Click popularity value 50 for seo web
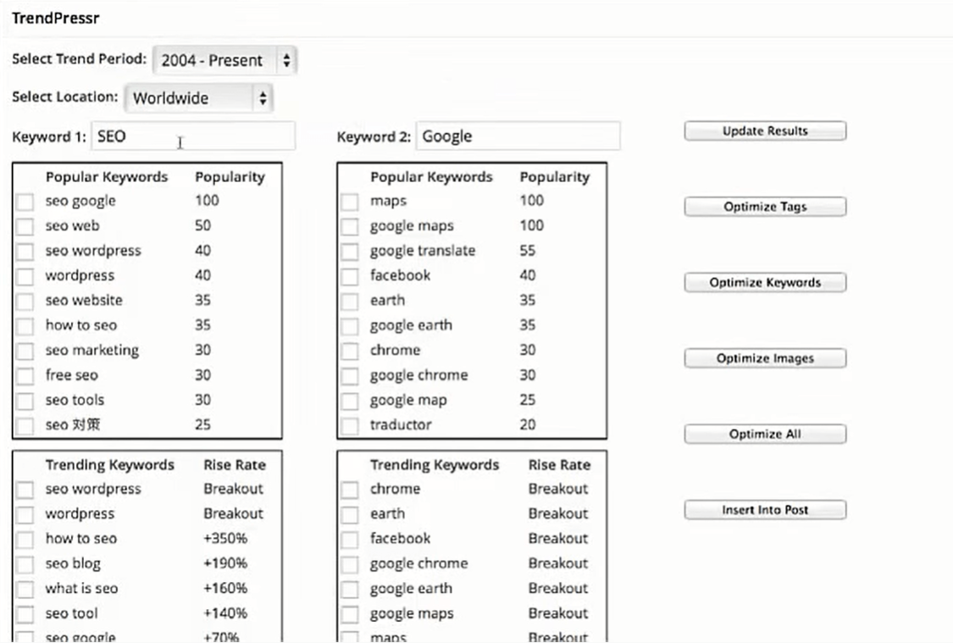 [203, 225]
